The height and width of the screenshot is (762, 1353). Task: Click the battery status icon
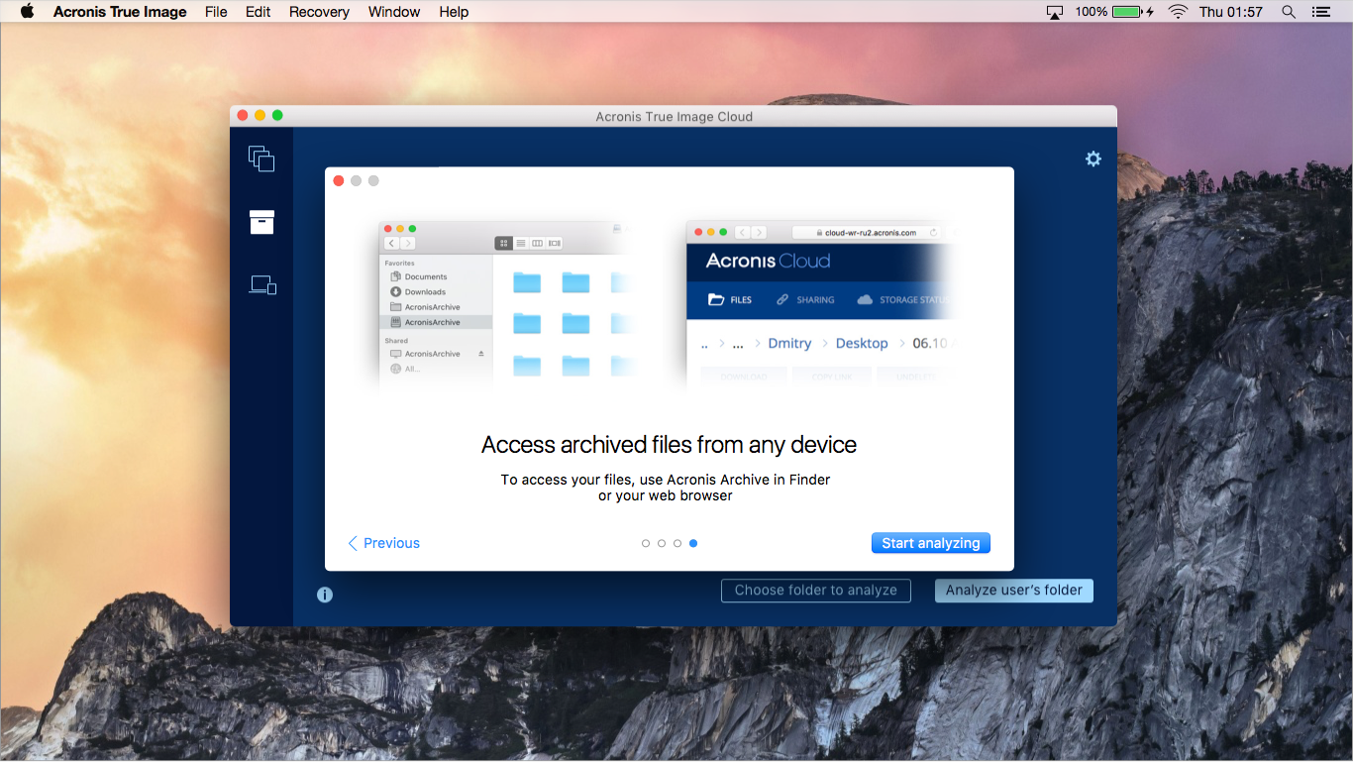tap(1133, 12)
